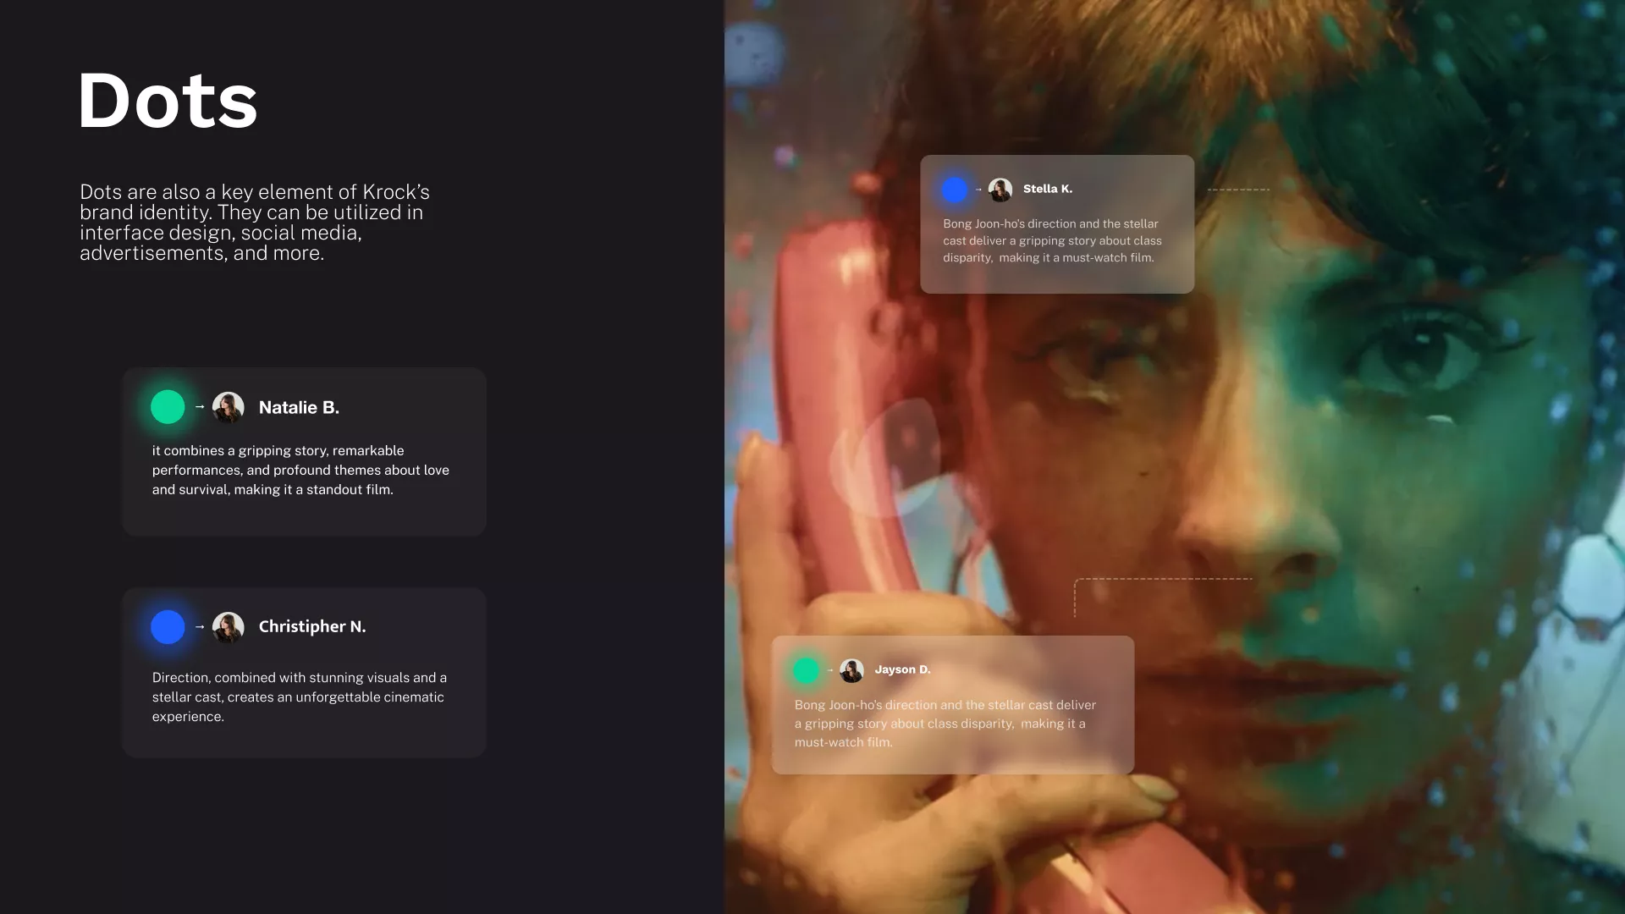
Task: Click Christipher N.'s profile avatar
Action: pyautogui.click(x=229, y=627)
